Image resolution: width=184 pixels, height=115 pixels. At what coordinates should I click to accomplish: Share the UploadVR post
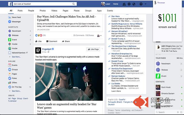click(x=66, y=41)
